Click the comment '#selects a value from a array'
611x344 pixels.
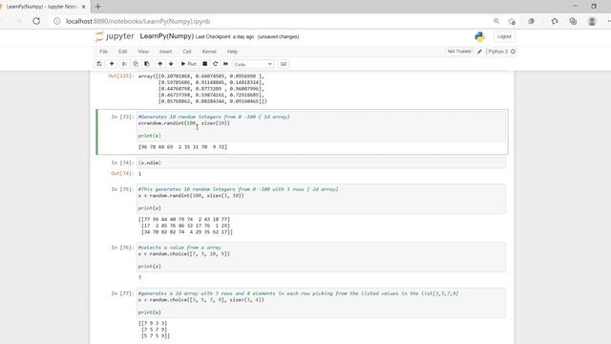pos(179,247)
